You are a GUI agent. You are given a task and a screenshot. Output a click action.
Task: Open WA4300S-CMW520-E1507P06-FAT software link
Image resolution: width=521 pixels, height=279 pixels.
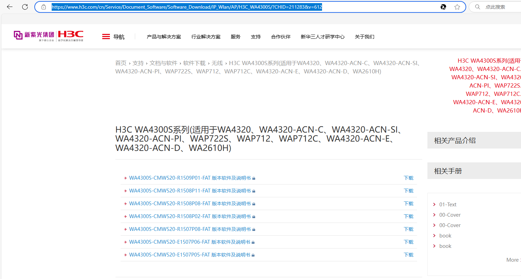[x=190, y=242]
